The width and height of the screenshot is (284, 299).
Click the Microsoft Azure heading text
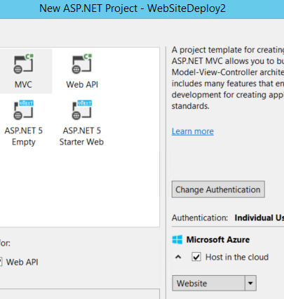(218, 240)
